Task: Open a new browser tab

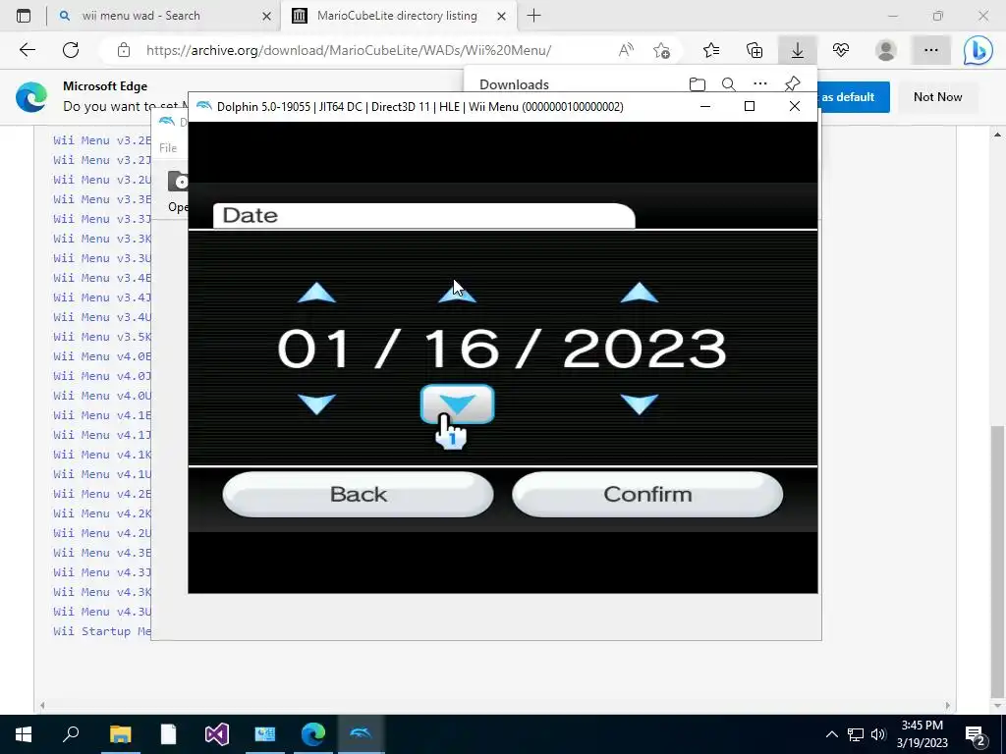Action: (x=533, y=16)
